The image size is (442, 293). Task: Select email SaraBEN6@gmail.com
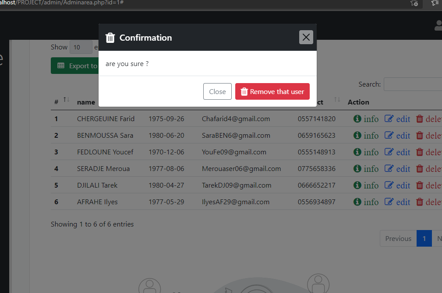point(236,136)
